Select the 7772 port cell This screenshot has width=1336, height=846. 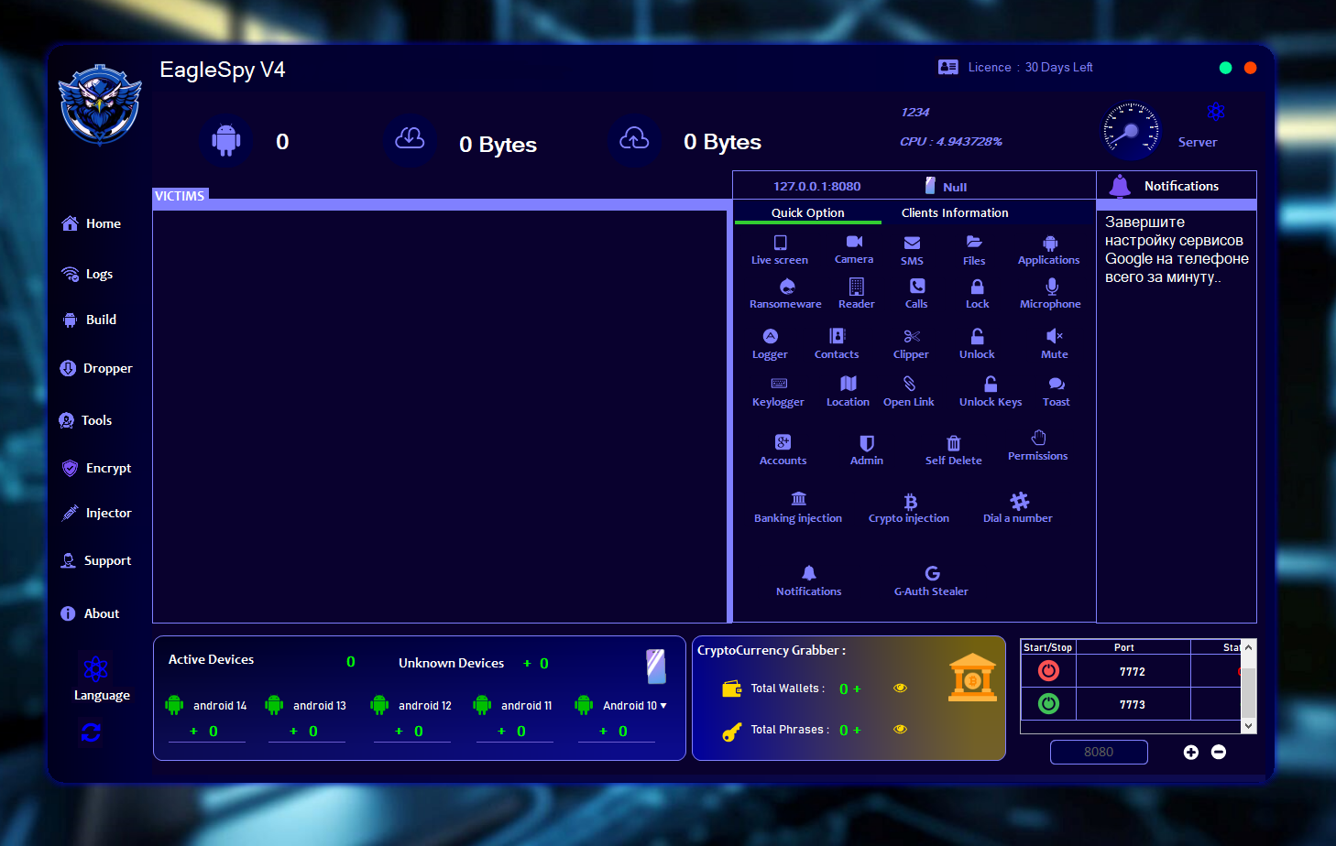click(x=1133, y=671)
